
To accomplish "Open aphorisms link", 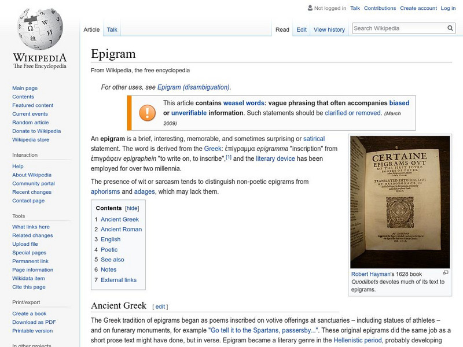I will coord(105,192).
